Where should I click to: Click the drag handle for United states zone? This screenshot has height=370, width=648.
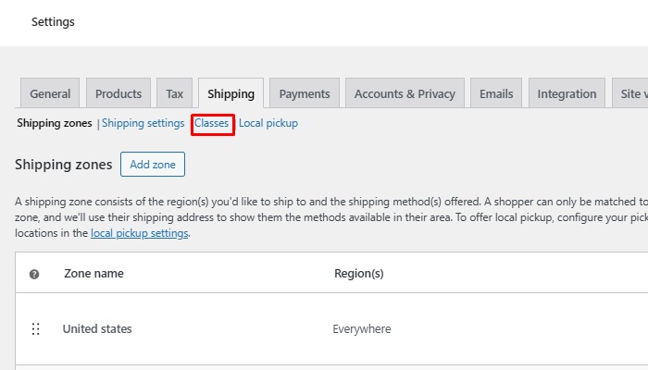coord(36,329)
